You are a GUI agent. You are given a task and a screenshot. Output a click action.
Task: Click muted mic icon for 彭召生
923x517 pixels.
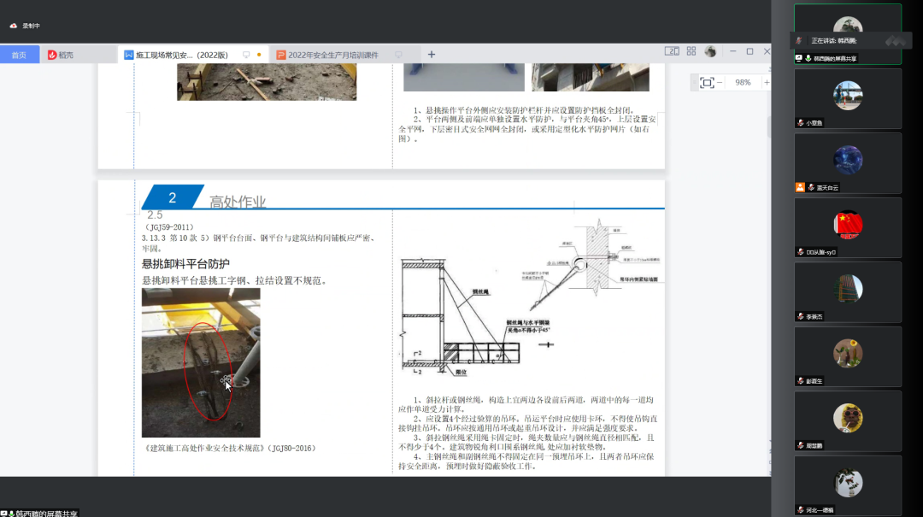(800, 381)
